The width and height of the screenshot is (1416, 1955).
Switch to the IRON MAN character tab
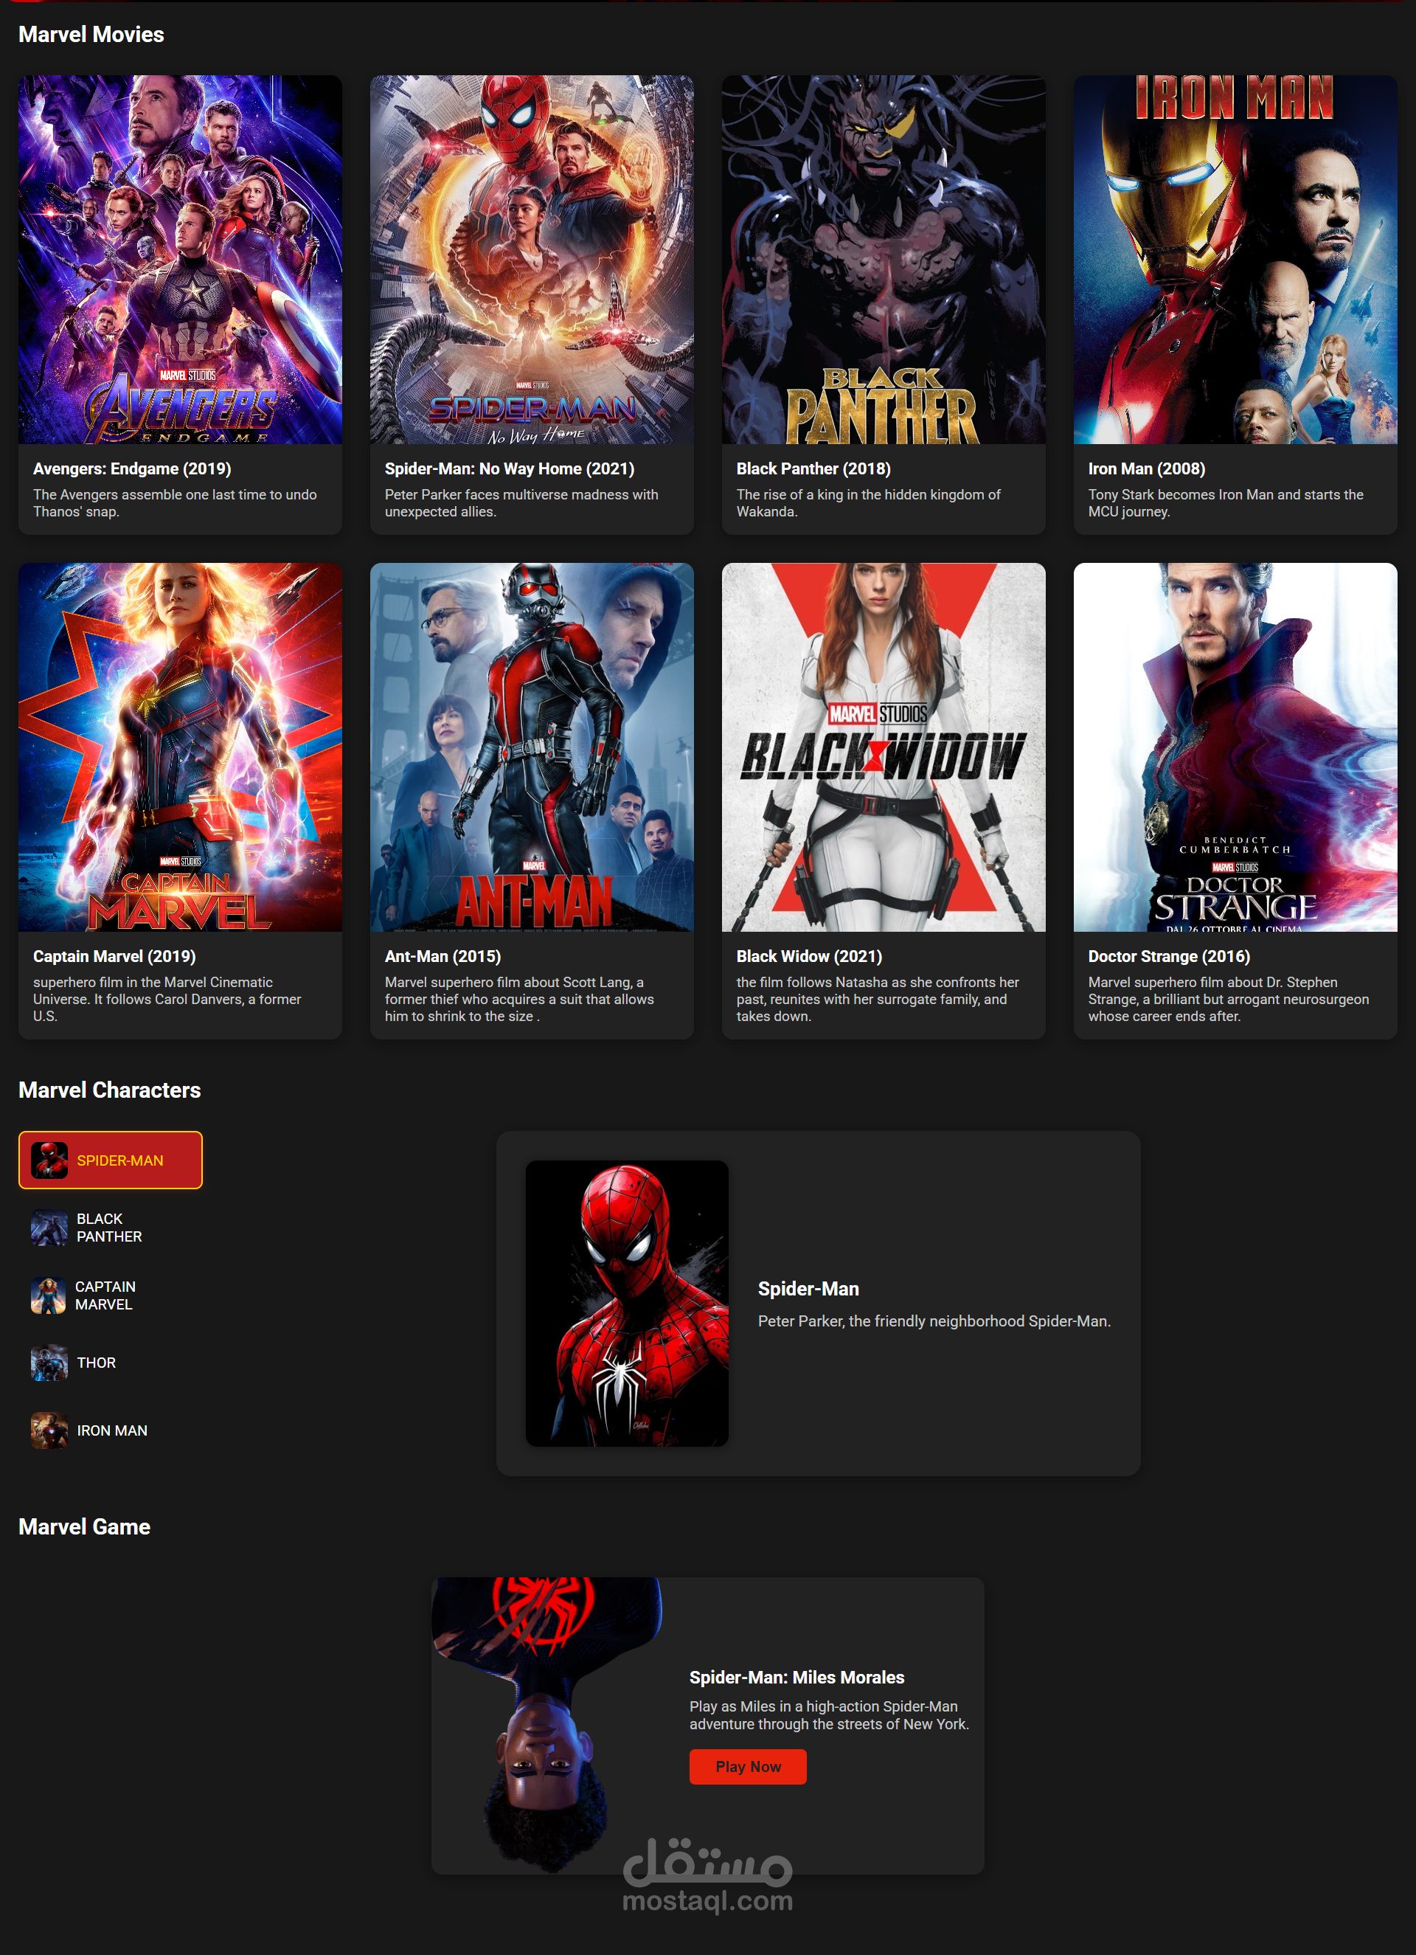coord(111,1431)
